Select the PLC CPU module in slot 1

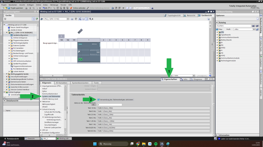tap(89, 53)
